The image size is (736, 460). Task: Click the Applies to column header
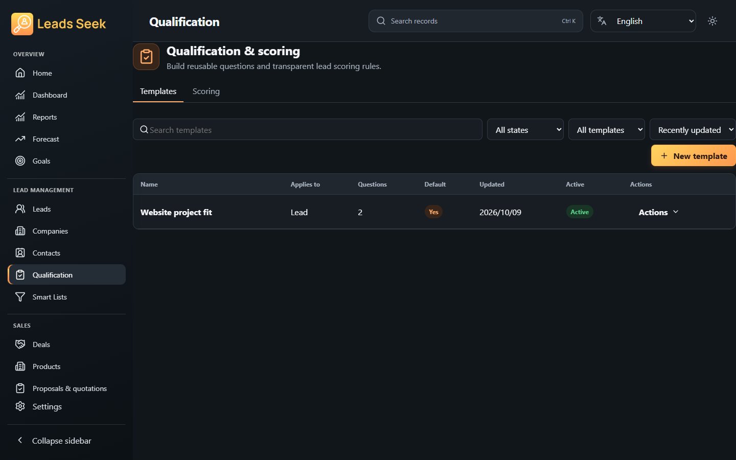pos(305,185)
